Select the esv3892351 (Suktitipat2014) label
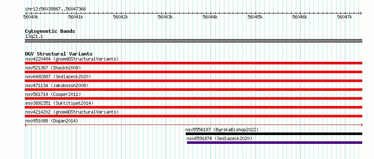This screenshot has height=159, width=374. [x=59, y=103]
